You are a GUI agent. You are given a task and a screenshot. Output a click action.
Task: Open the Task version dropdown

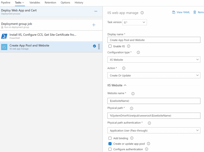[135, 22]
